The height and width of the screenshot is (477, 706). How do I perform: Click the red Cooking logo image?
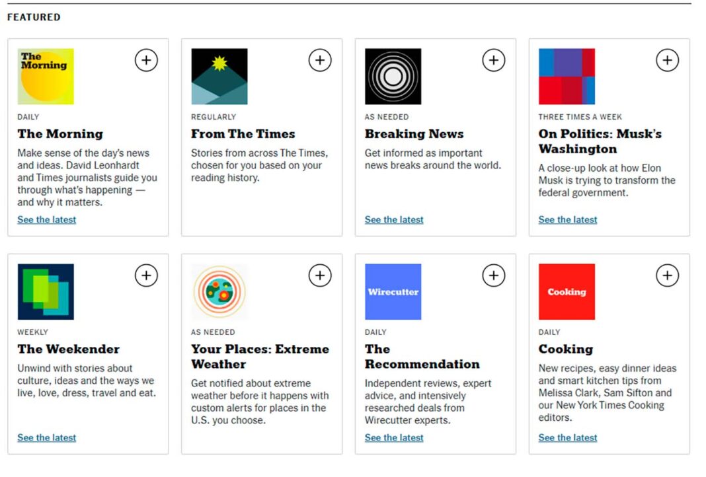[x=567, y=292]
